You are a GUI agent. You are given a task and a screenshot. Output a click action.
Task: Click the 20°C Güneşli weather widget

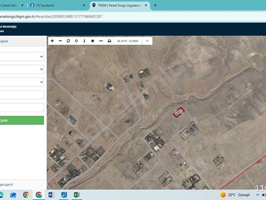pos(235,195)
